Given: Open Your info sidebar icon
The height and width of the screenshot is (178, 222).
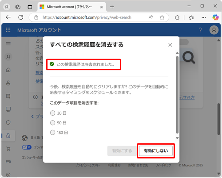Looking at the screenshot, I should [8, 83].
